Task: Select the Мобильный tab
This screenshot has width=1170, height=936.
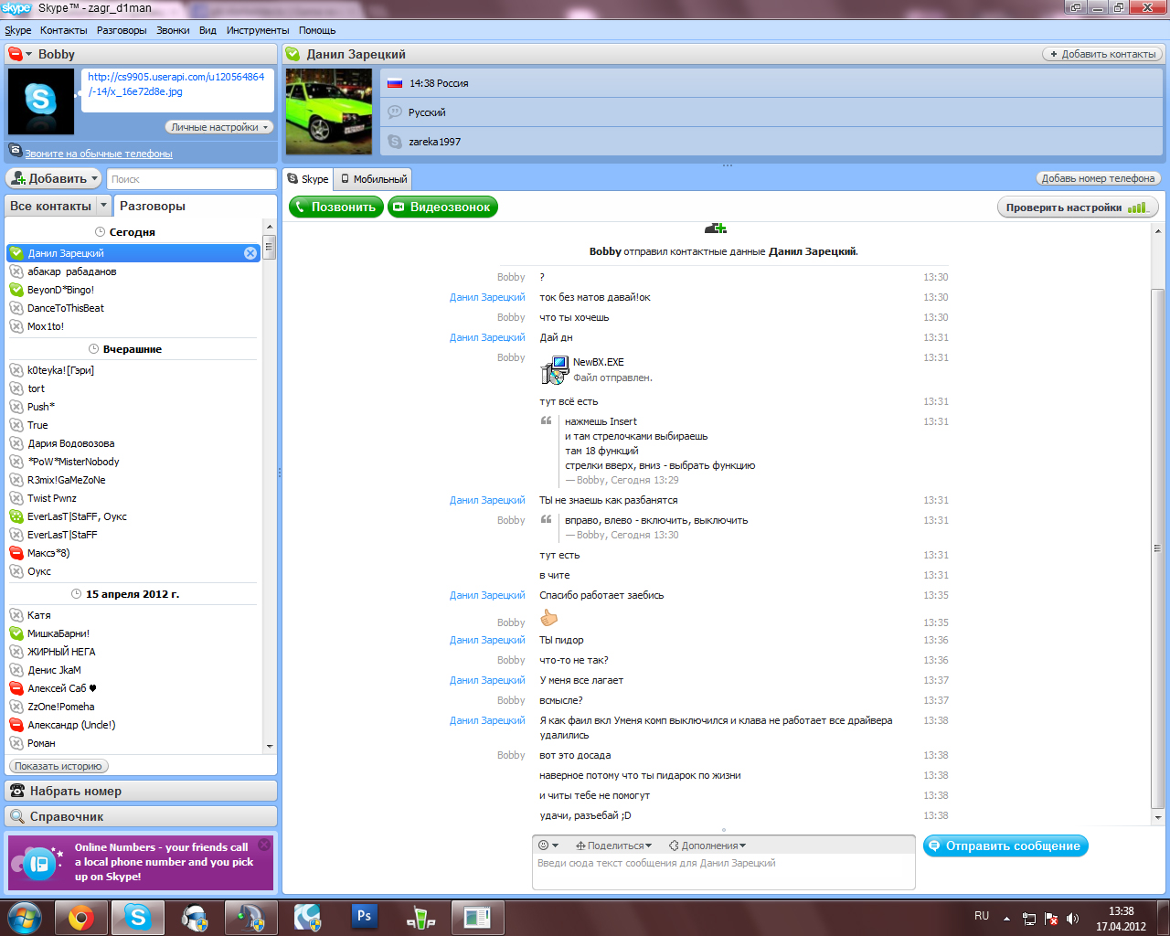Action: coord(374,179)
